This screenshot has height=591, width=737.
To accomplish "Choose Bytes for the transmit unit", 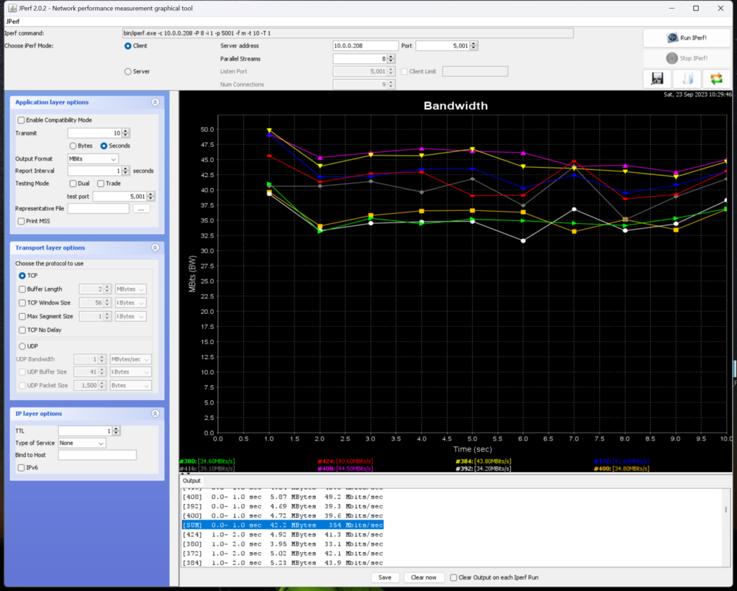I will (73, 145).
